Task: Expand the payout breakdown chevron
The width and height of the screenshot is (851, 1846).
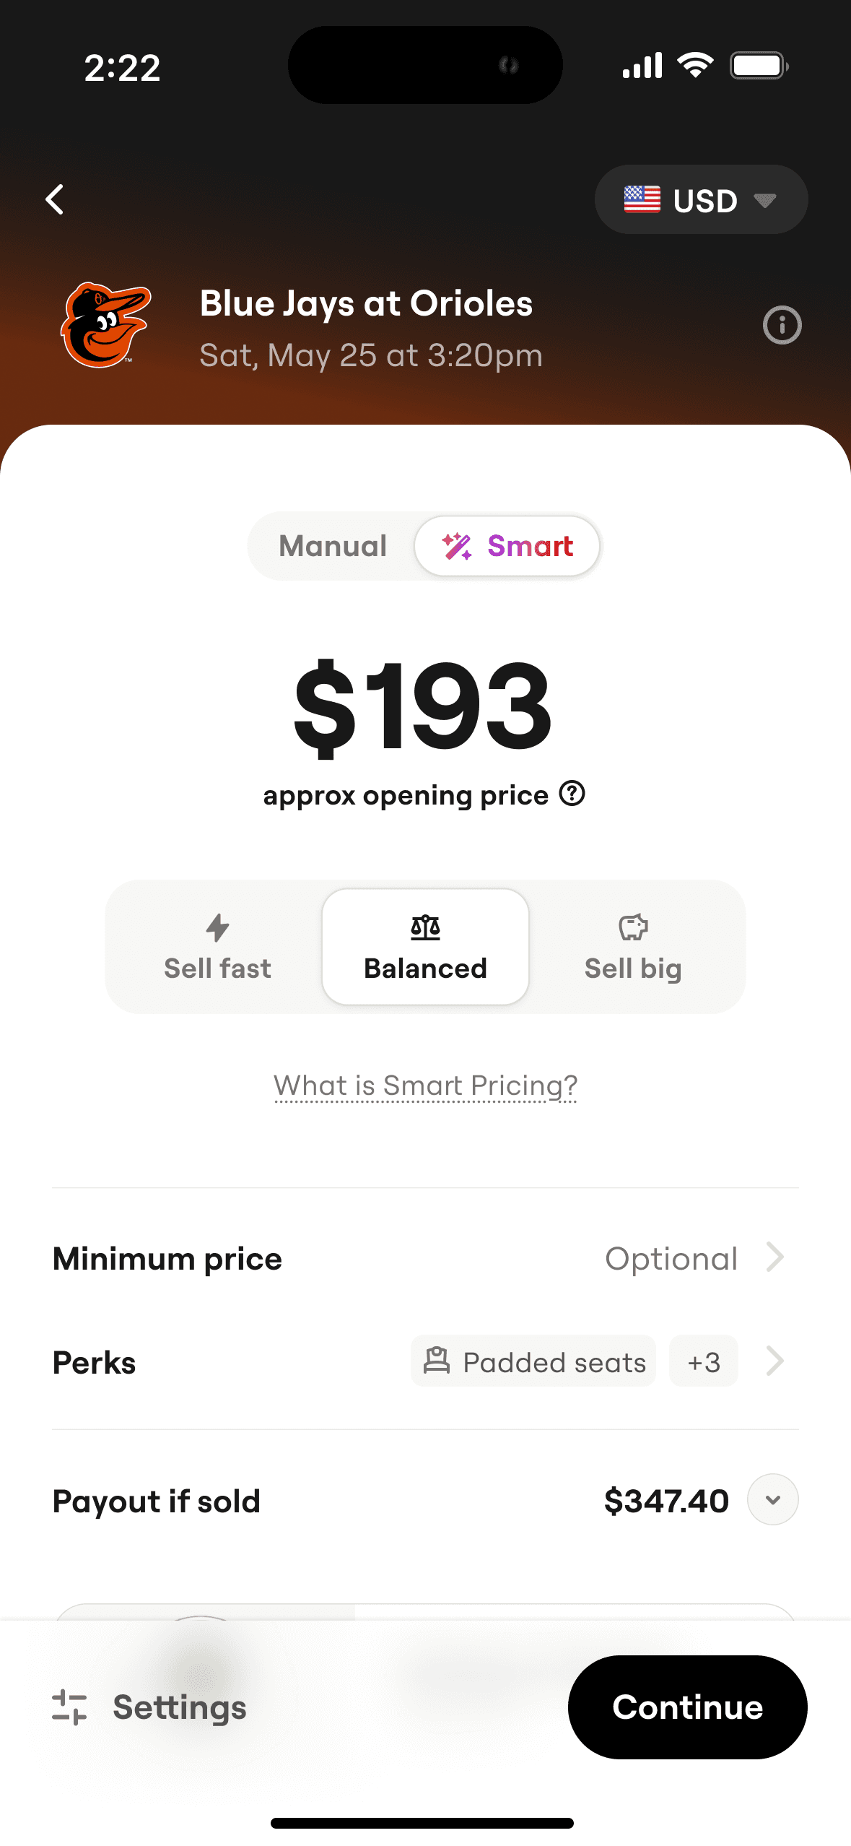Action: [772, 1500]
